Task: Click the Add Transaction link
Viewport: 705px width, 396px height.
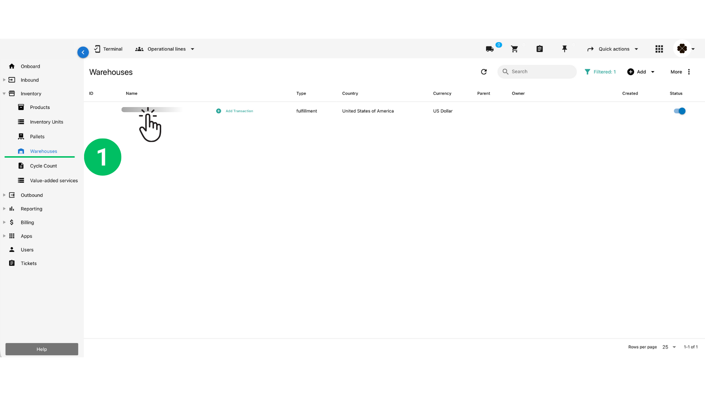Action: (239, 111)
